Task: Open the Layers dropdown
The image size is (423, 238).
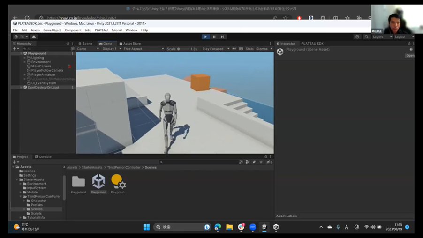Action: 382,37
